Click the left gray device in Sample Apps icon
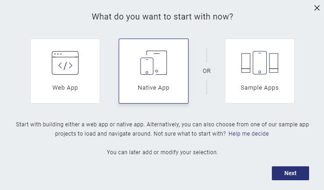Screen dimensions: 324x190 pyautogui.click(x=246, y=63)
